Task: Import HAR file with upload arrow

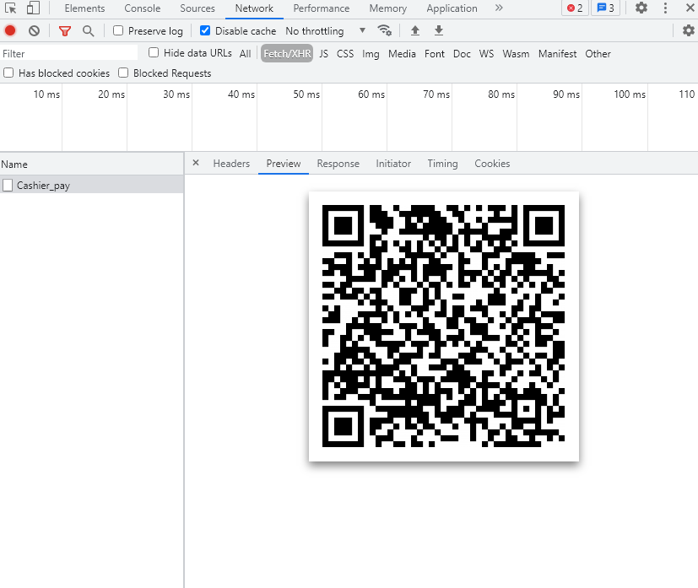Action: click(x=415, y=30)
